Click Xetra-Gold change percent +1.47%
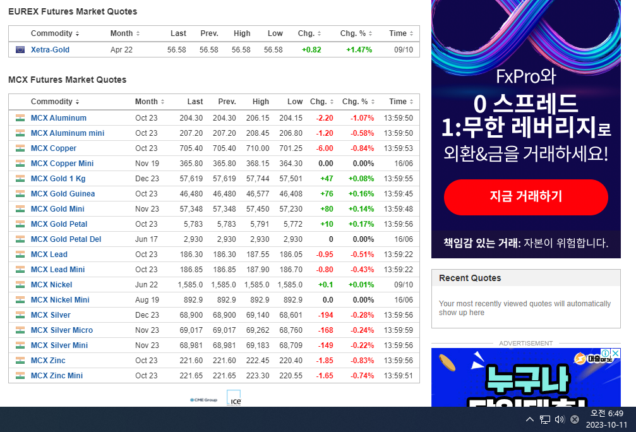 [x=359, y=49]
